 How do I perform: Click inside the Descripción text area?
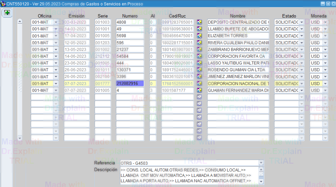click(x=189, y=176)
